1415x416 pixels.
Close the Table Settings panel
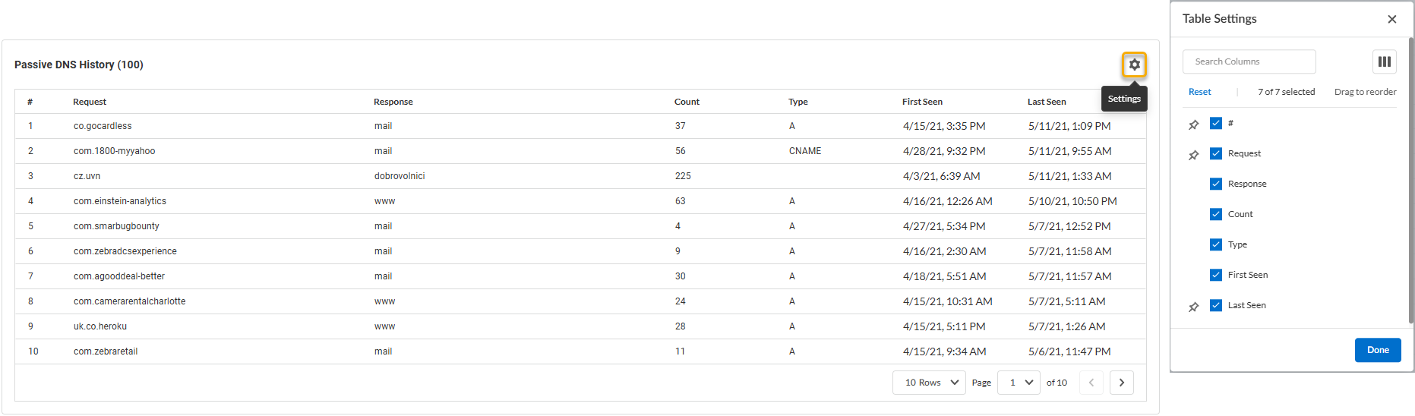[1391, 19]
